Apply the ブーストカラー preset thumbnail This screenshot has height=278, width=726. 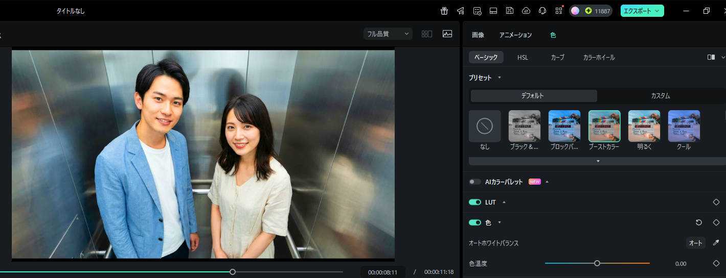click(x=604, y=126)
